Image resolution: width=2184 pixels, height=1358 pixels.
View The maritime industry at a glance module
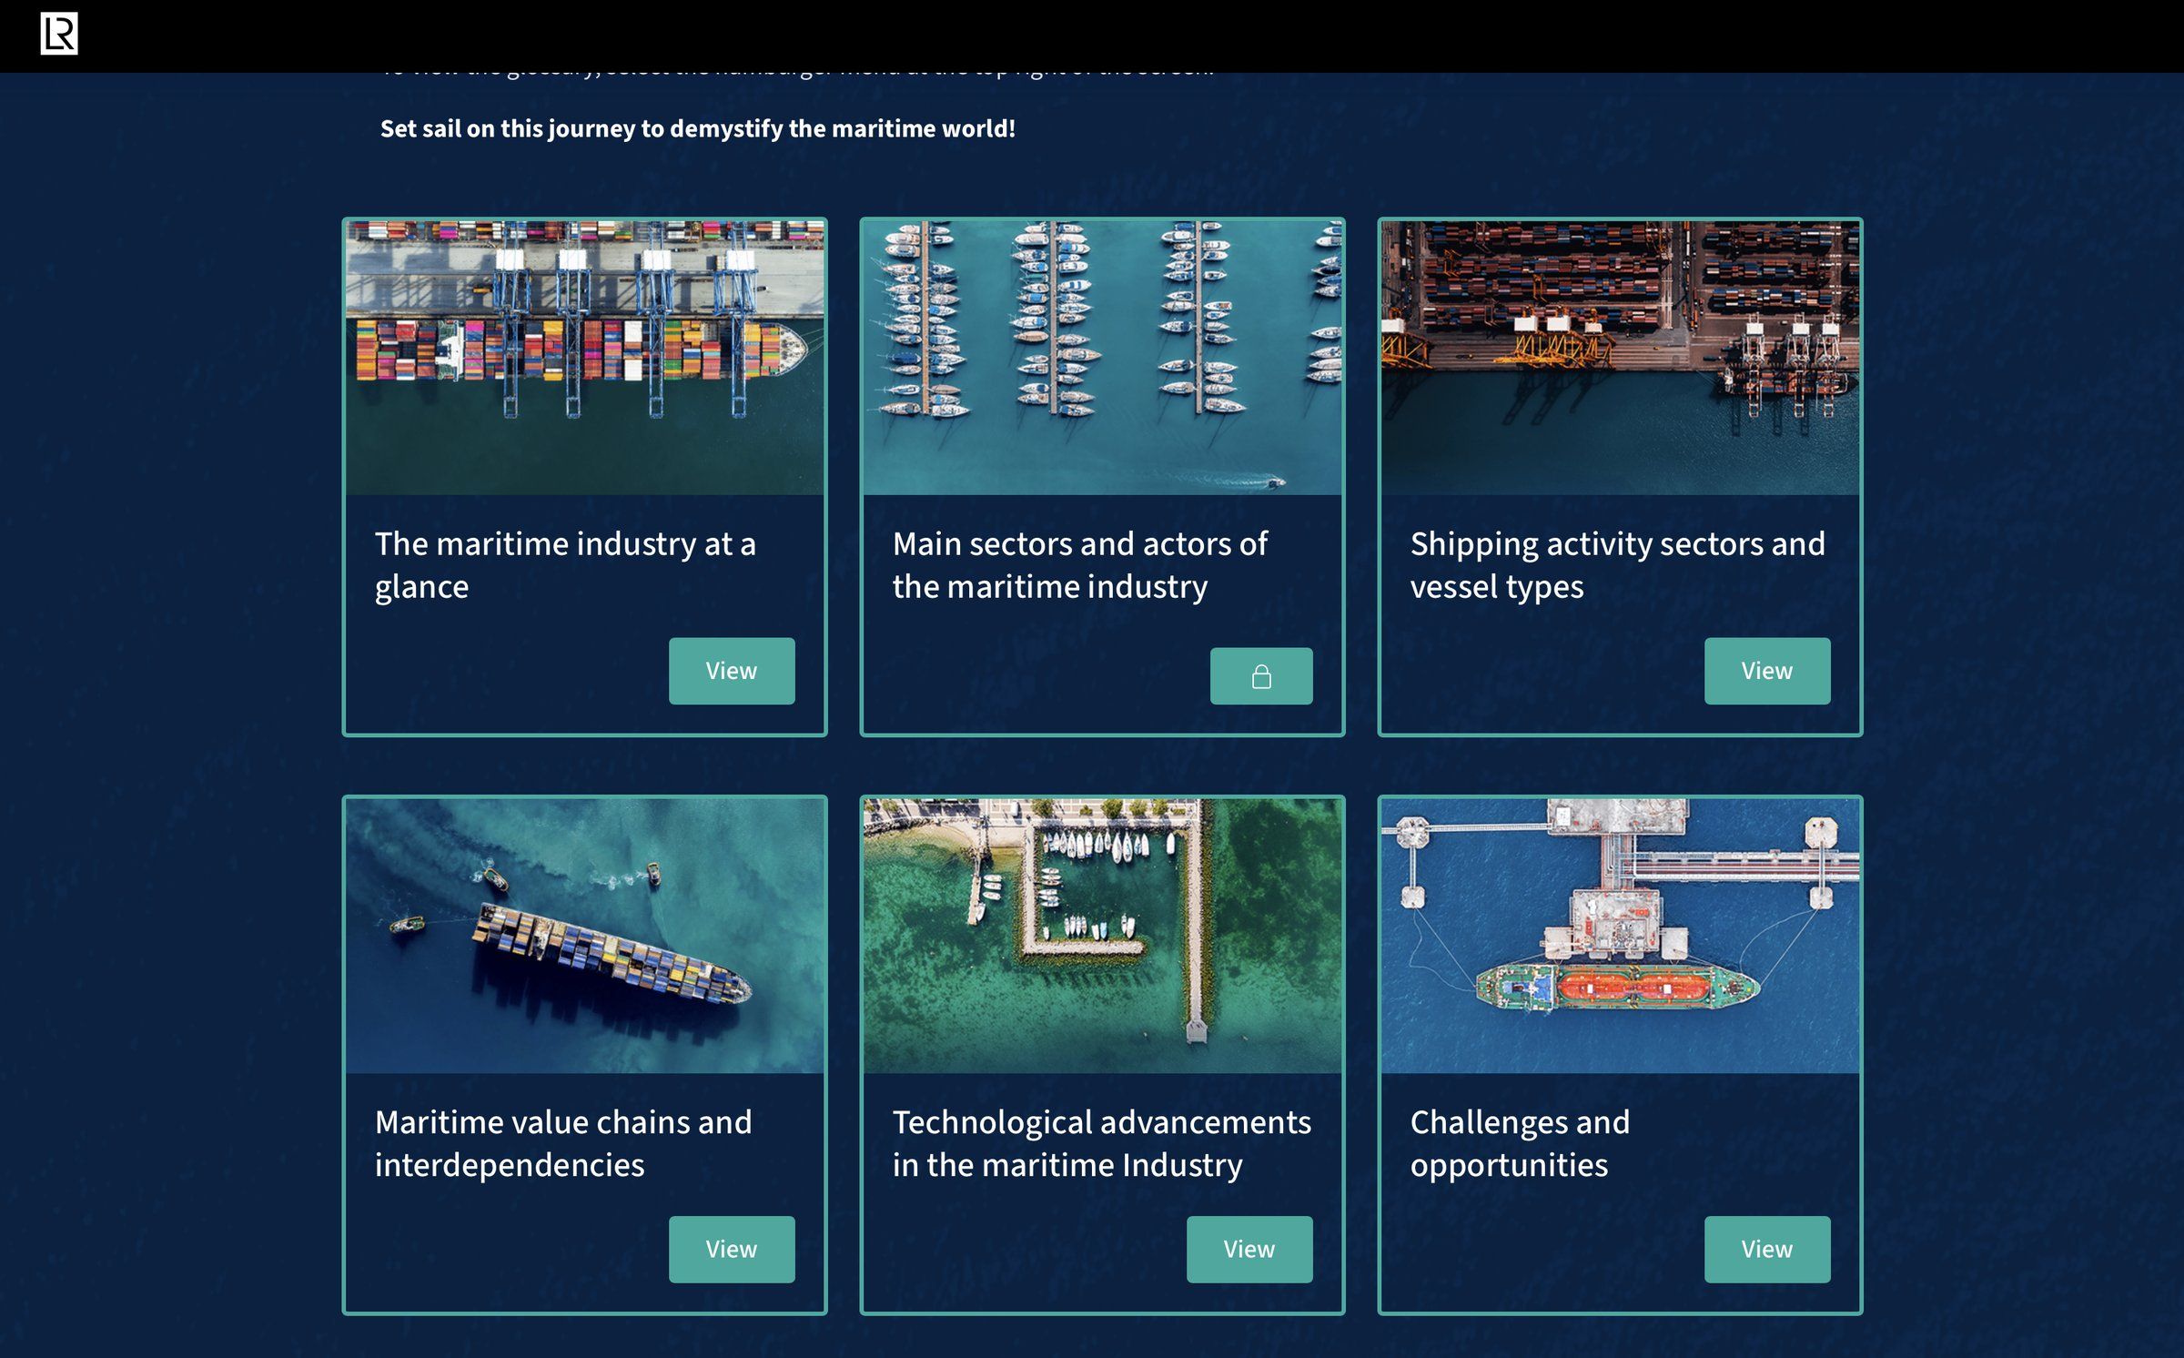tap(732, 671)
